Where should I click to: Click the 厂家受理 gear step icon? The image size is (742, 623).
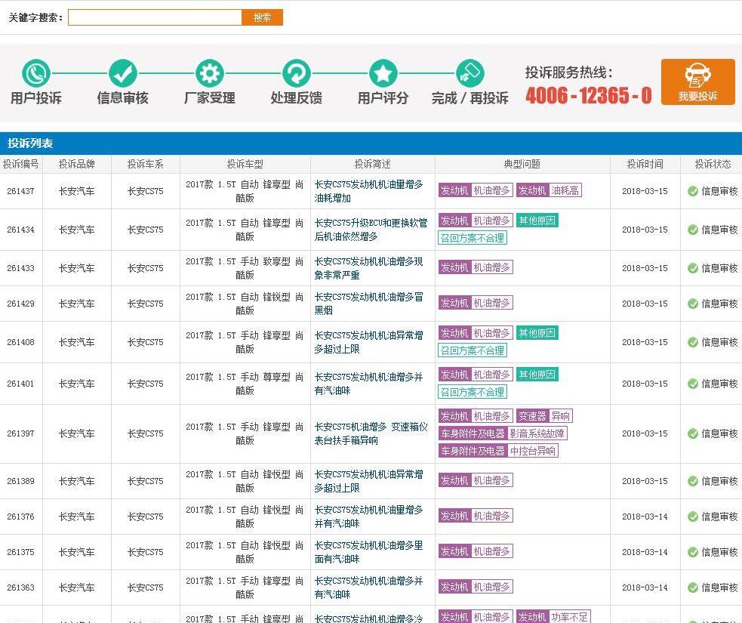pos(210,73)
